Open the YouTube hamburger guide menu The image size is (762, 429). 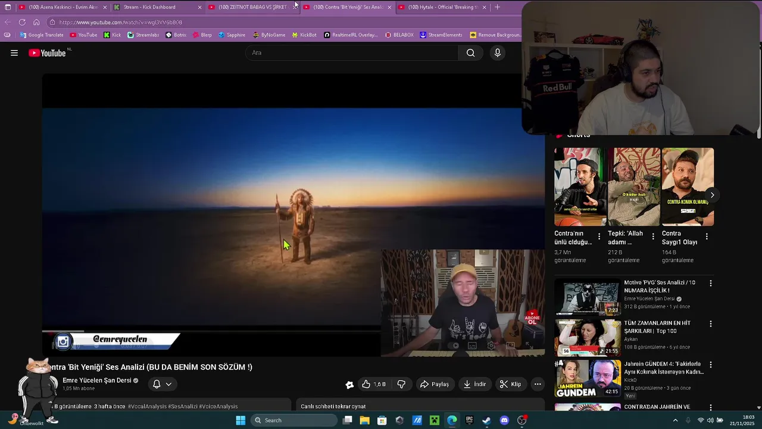click(x=14, y=53)
